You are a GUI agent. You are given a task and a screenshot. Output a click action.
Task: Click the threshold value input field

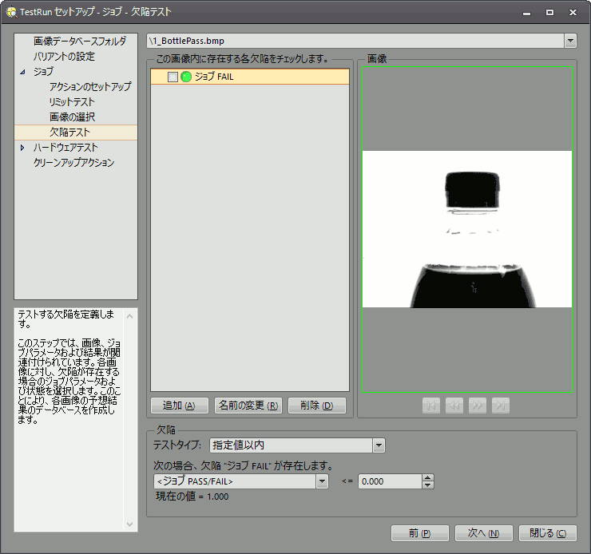click(x=389, y=481)
